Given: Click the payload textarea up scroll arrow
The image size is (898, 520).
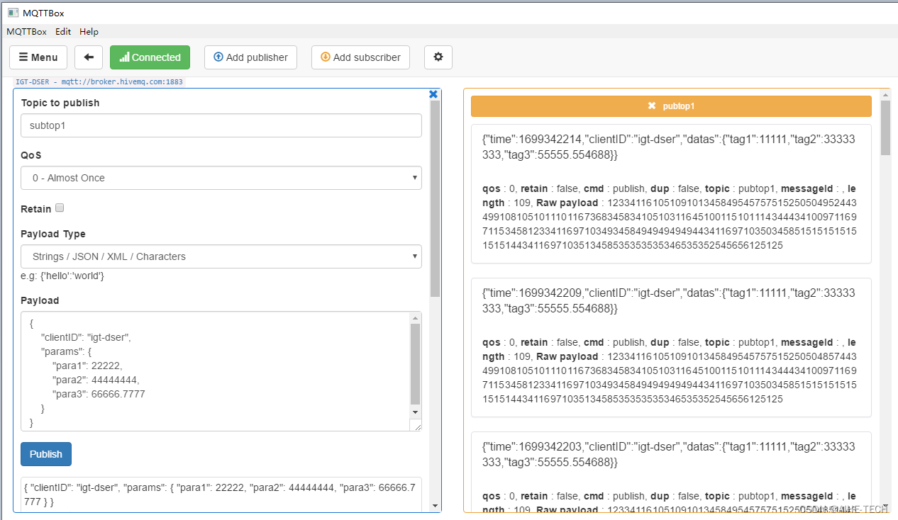Looking at the screenshot, I should [x=416, y=318].
